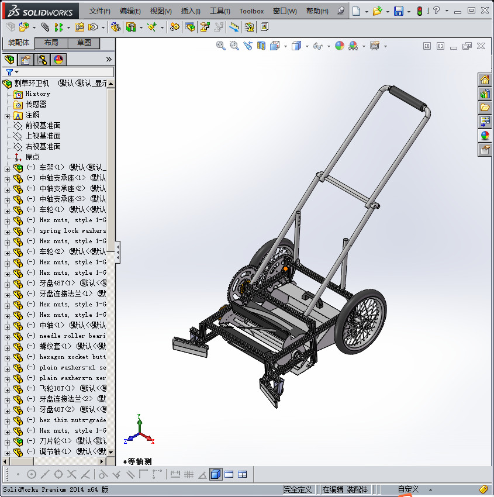The width and height of the screenshot is (494, 497).
Task: Expand the 注解 annotations folder
Action: (7, 116)
